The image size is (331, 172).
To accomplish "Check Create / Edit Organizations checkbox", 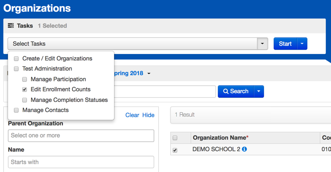I will pos(16,59).
